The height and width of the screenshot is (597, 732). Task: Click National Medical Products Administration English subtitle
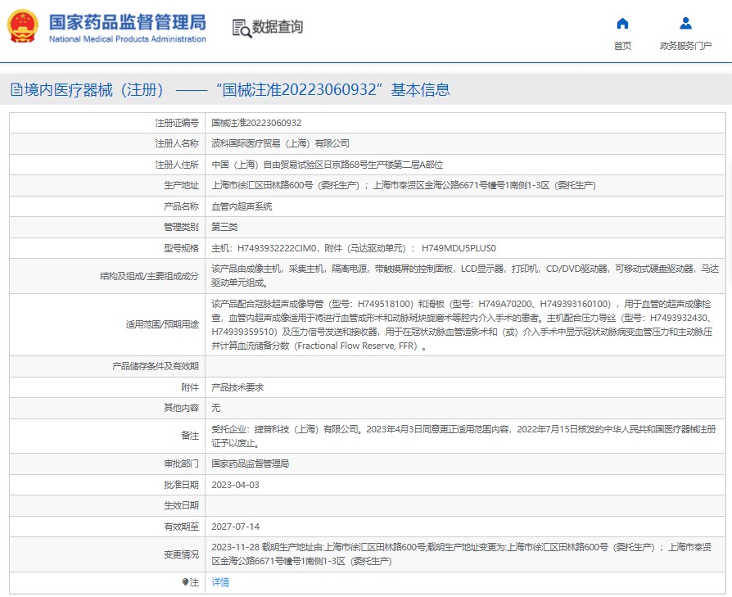tap(128, 39)
